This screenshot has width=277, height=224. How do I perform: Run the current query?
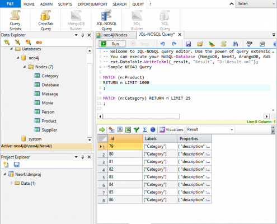coord(112,44)
